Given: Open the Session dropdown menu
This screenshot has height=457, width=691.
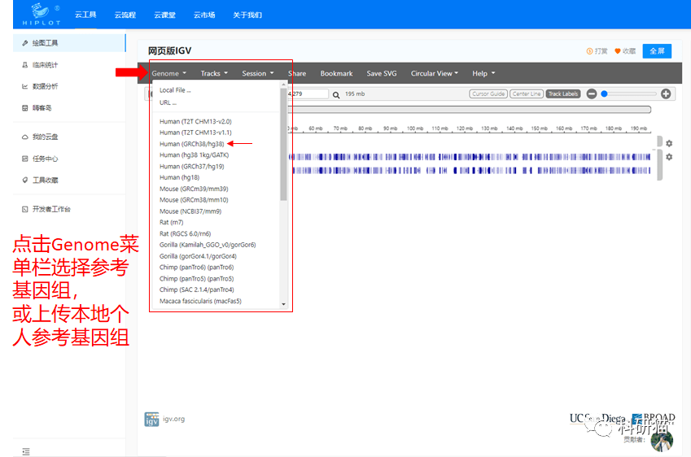Looking at the screenshot, I should point(257,73).
